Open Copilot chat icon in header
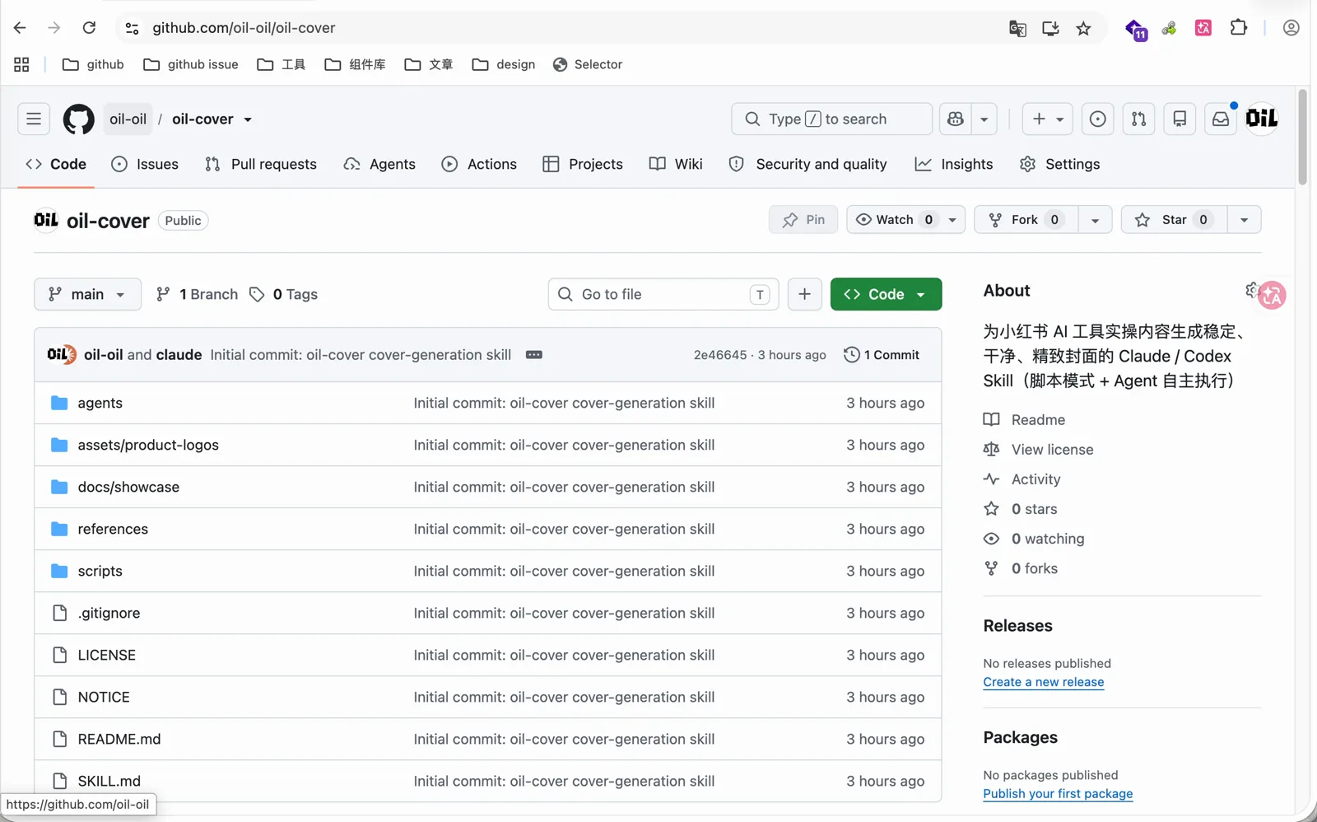 (956, 119)
